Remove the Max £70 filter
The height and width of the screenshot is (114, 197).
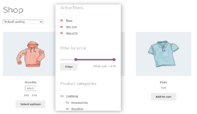(61, 33)
